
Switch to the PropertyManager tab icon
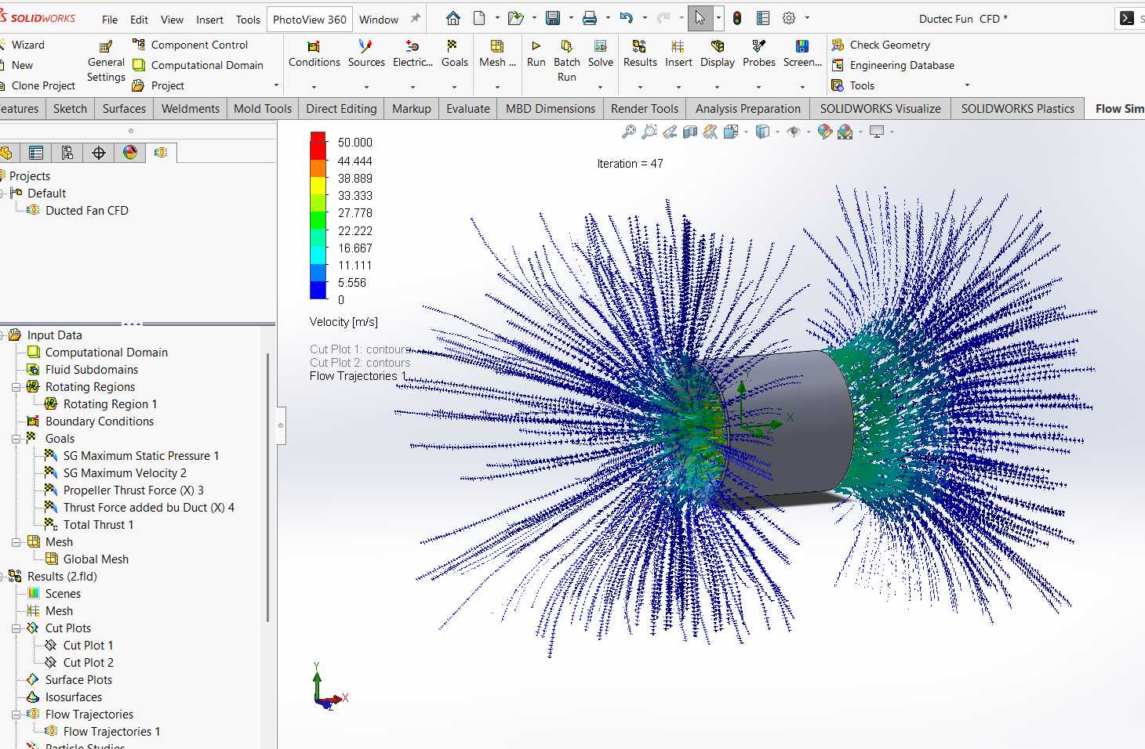(36, 153)
